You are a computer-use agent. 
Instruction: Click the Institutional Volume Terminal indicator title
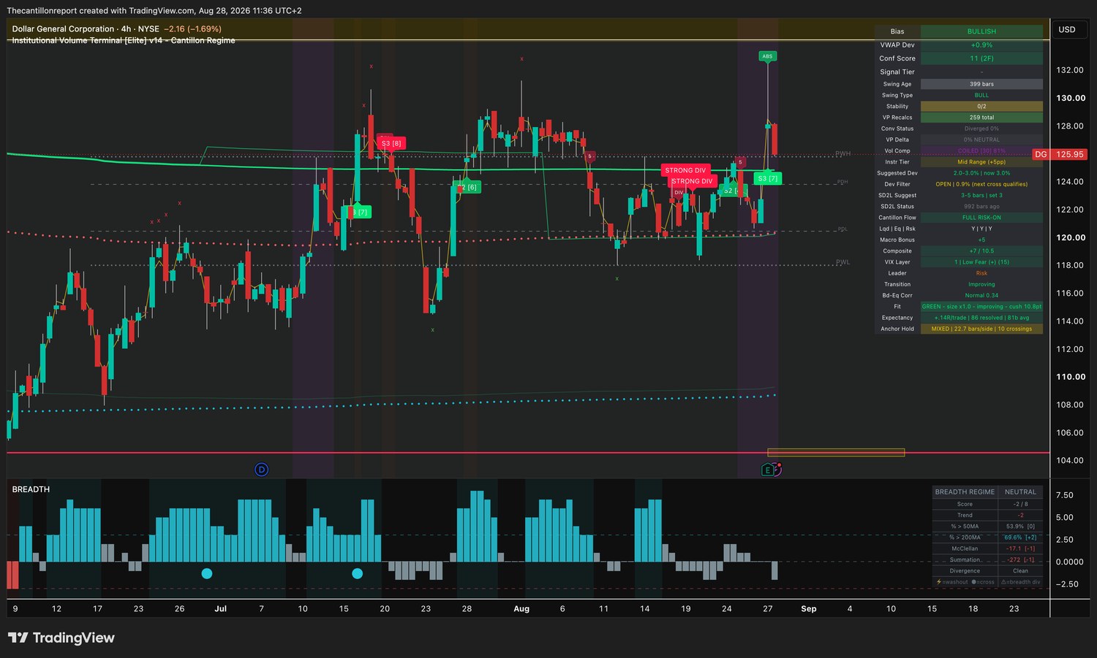pos(124,41)
